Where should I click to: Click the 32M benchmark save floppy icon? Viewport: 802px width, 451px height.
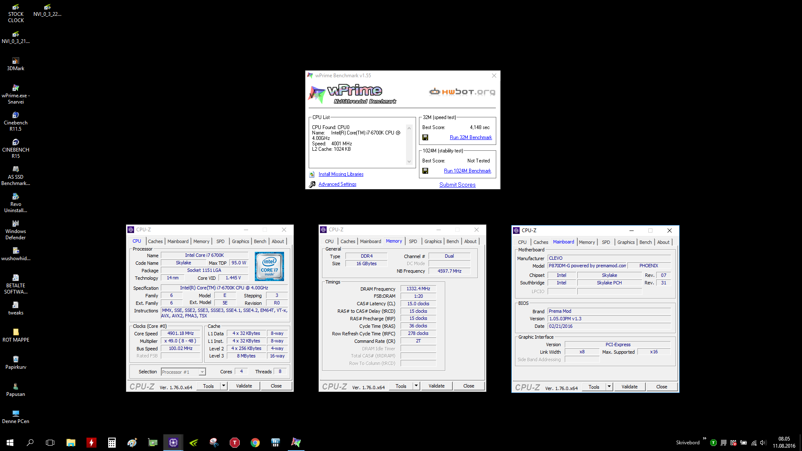[x=425, y=137]
